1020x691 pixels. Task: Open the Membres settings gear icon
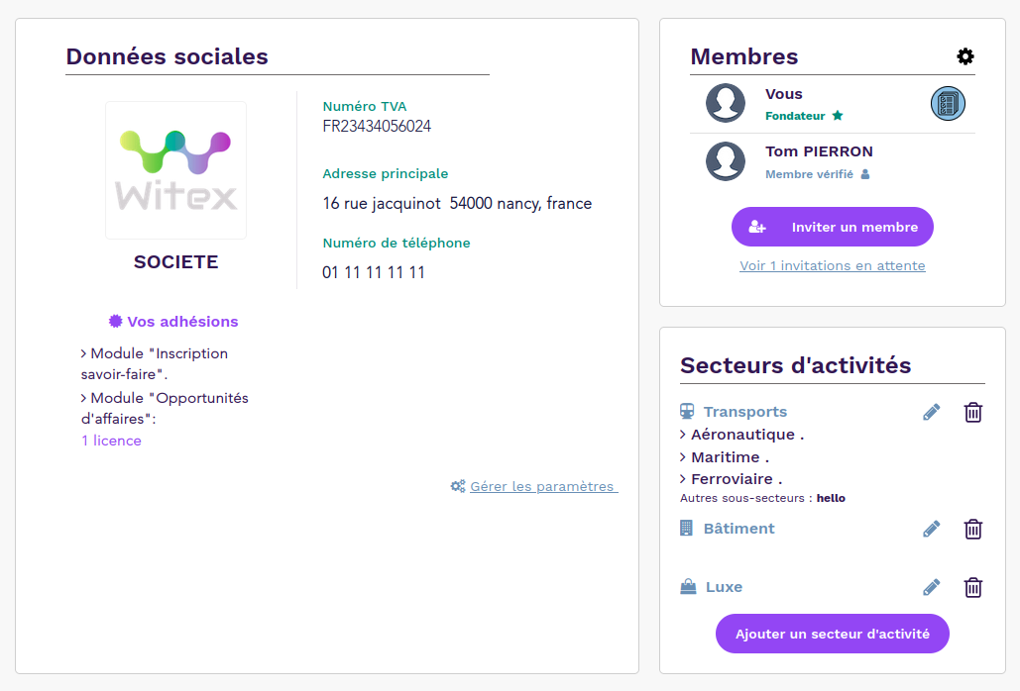964,56
